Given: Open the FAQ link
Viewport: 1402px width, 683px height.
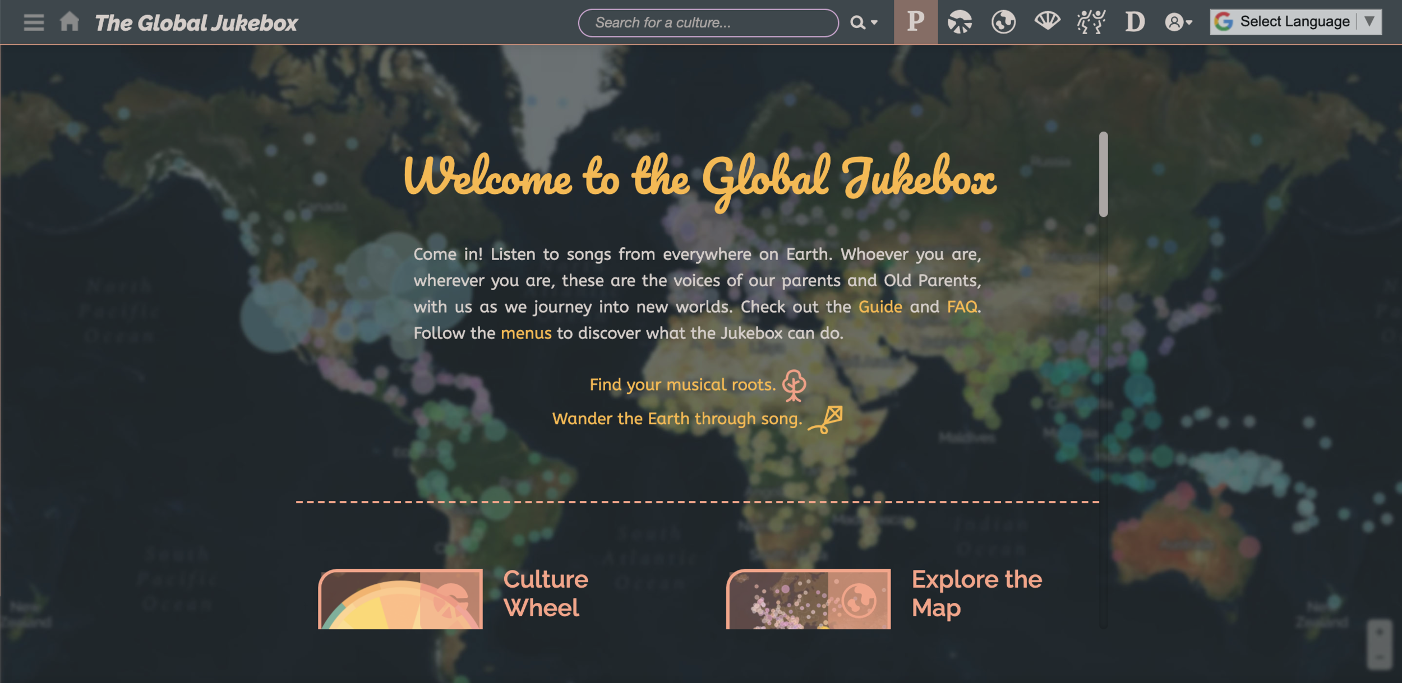Looking at the screenshot, I should click(x=962, y=307).
